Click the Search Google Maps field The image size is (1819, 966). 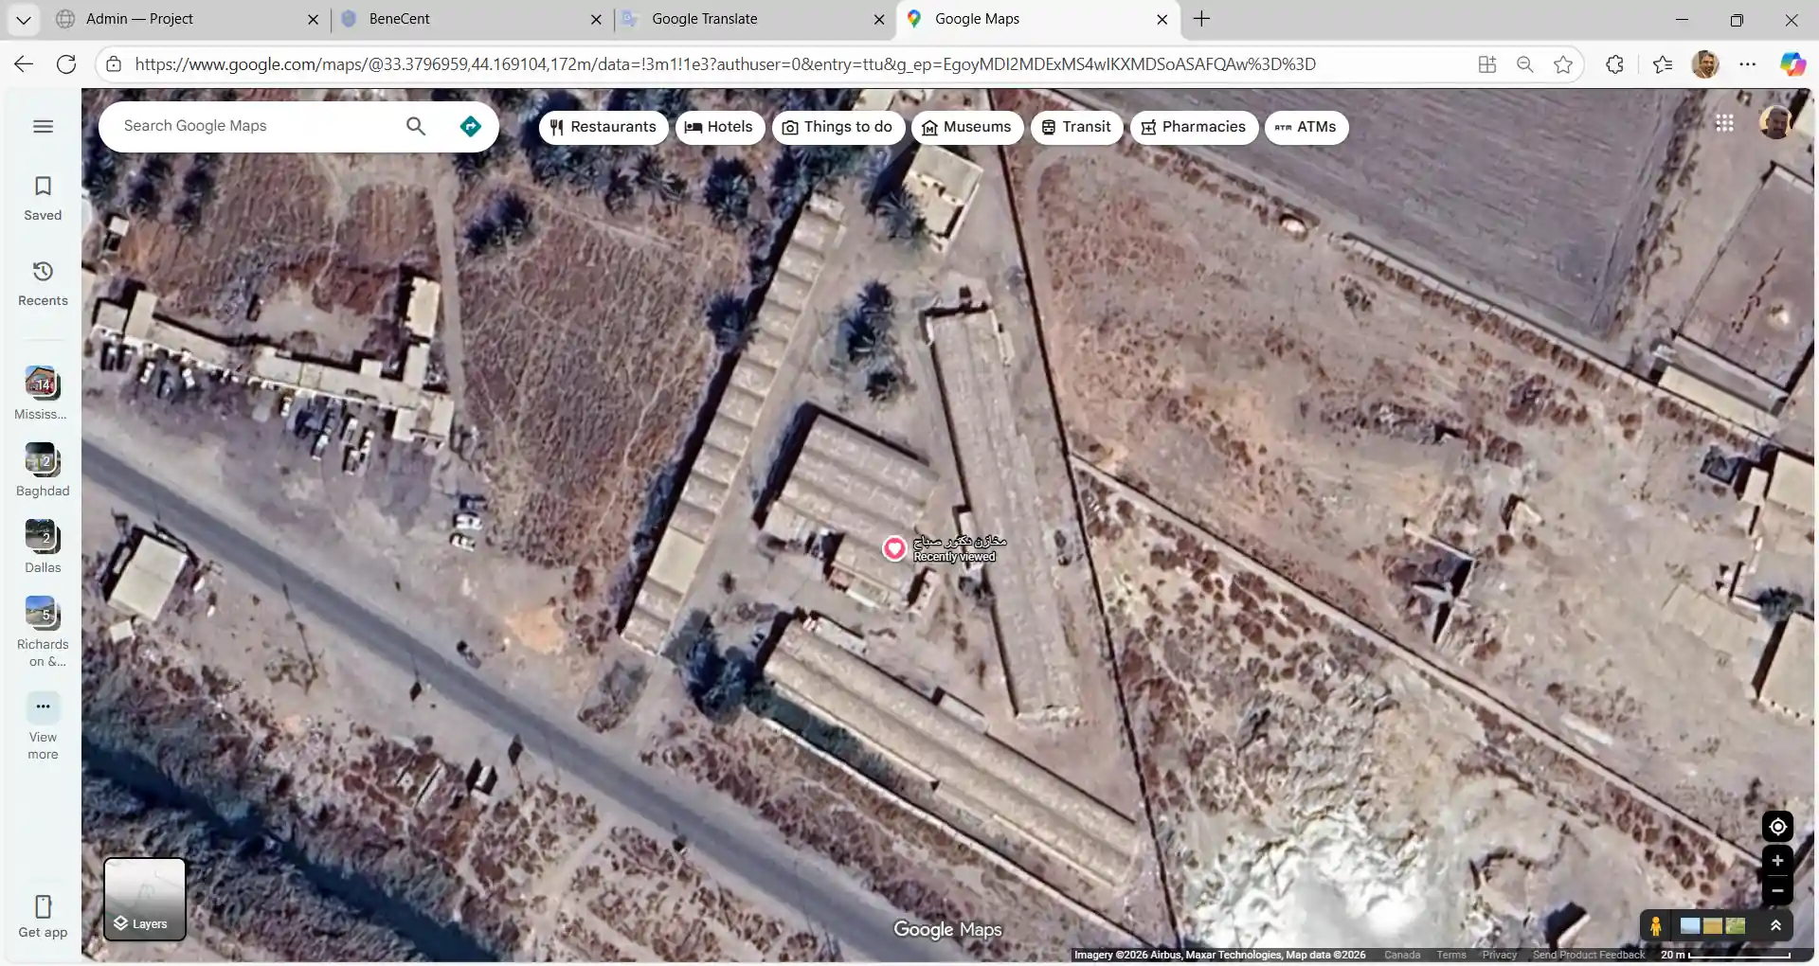256,127
